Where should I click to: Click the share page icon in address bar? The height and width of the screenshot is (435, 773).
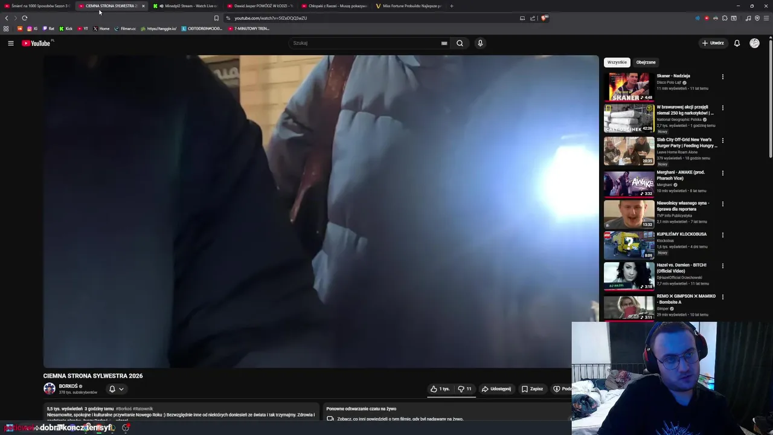[x=533, y=18]
